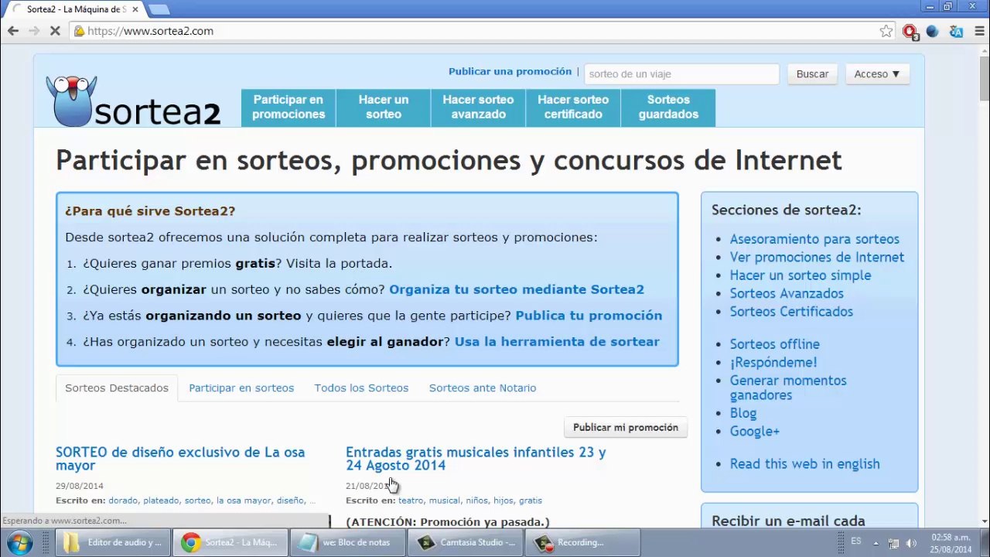Switch to Camtasia Studio taskbar item
This screenshot has height=557, width=990.
466,542
